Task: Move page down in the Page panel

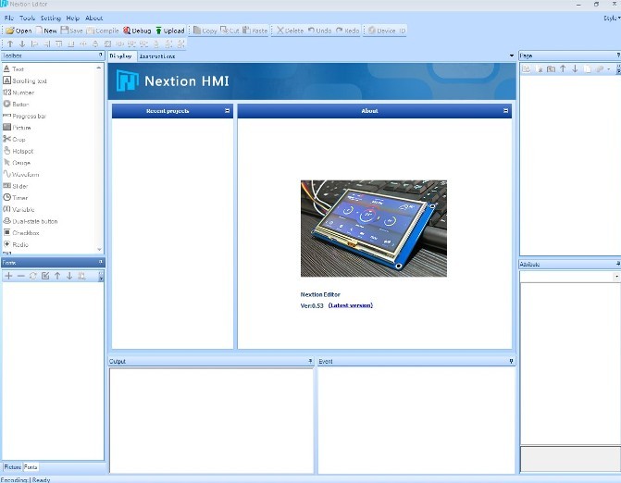Action: pyautogui.click(x=575, y=68)
